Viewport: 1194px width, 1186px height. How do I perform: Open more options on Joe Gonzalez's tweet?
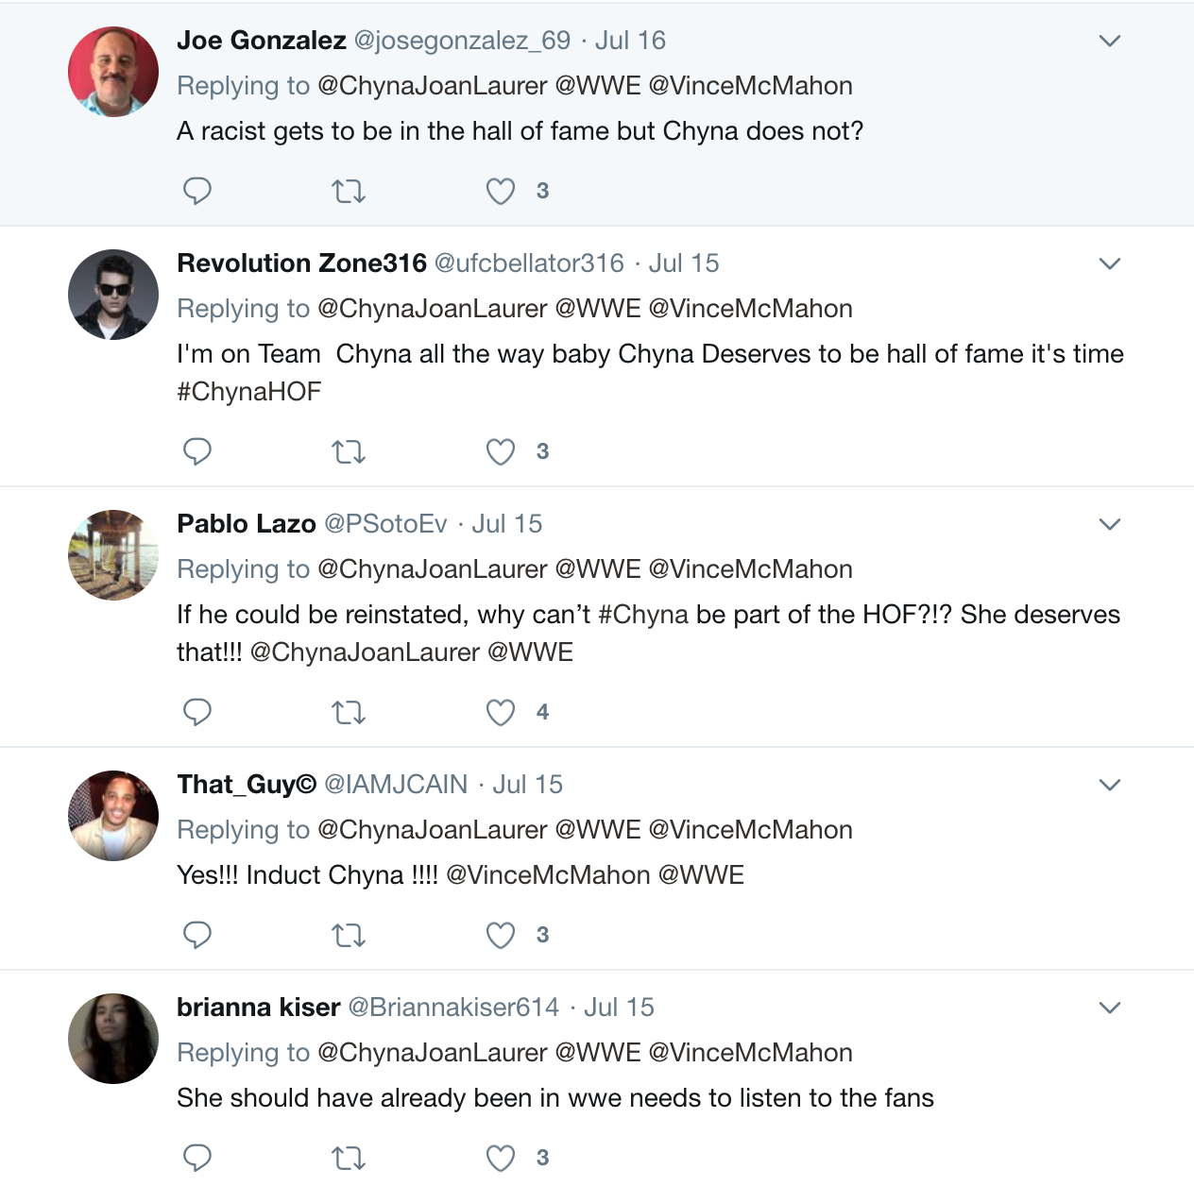point(1110,41)
